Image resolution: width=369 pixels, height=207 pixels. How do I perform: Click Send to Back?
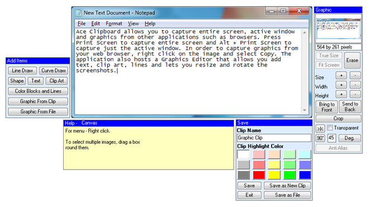350,107
